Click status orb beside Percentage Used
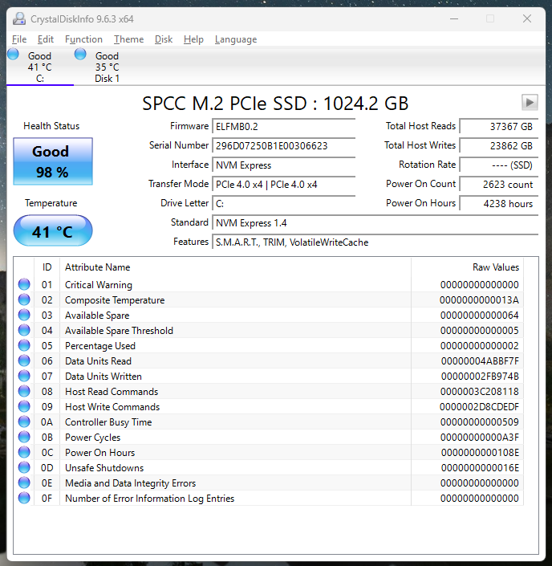 (x=24, y=346)
